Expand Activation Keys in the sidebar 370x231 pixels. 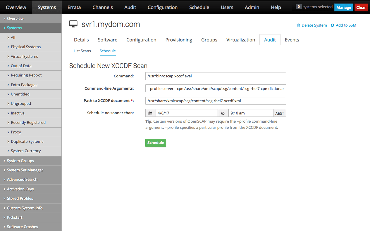click(x=31, y=189)
